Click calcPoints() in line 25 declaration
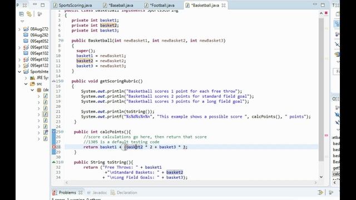The image size is (356, 200). (x=114, y=132)
